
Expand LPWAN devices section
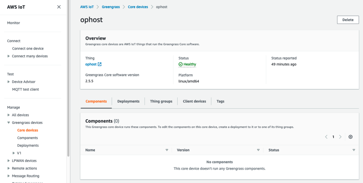coord(9,161)
